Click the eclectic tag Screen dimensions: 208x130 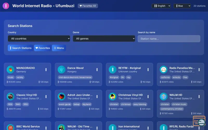pyautogui.click(x=177, y=77)
